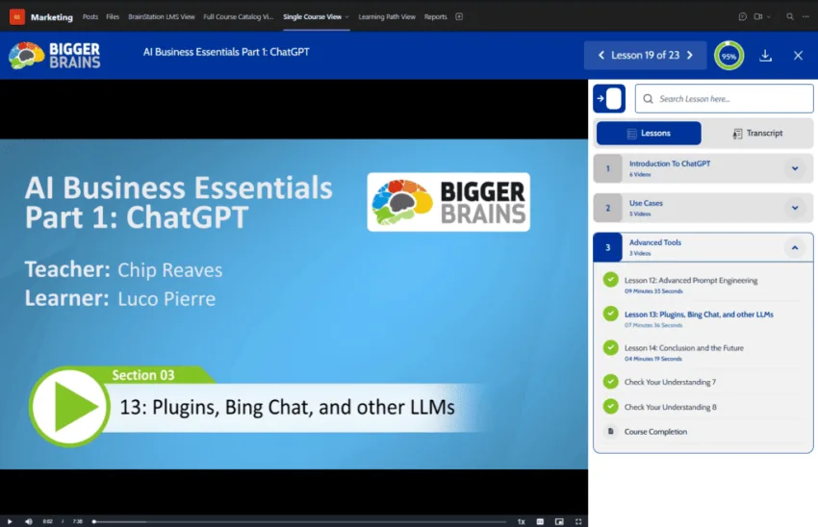Open the conversation chat icon
This screenshot has width=818, height=527.
[x=743, y=16]
